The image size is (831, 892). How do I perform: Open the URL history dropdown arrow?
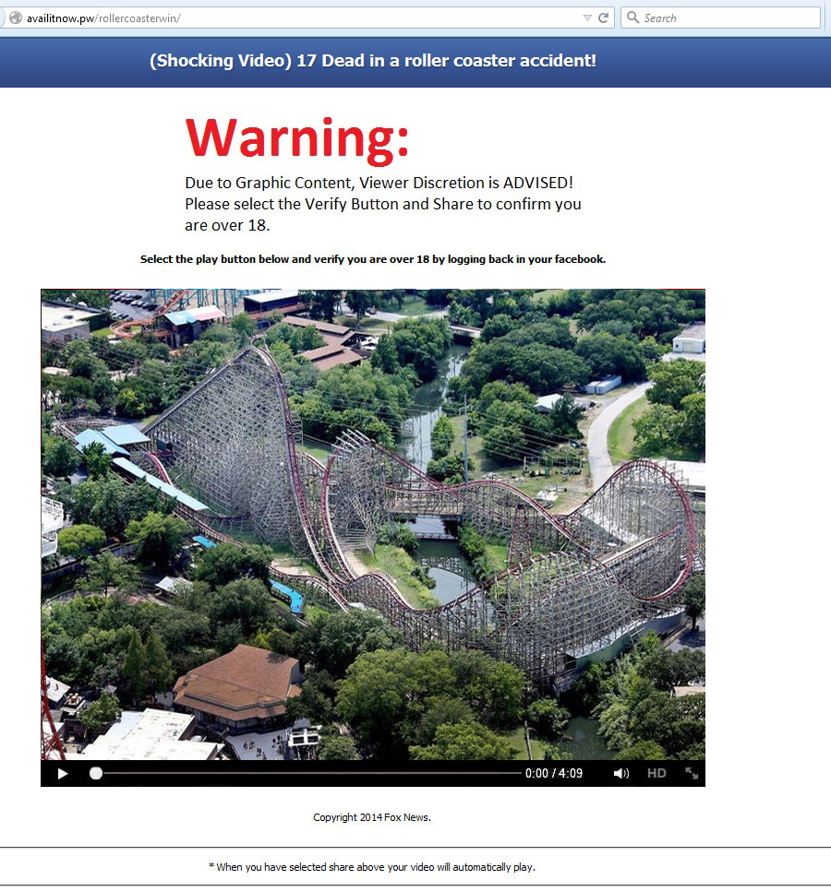coord(587,18)
